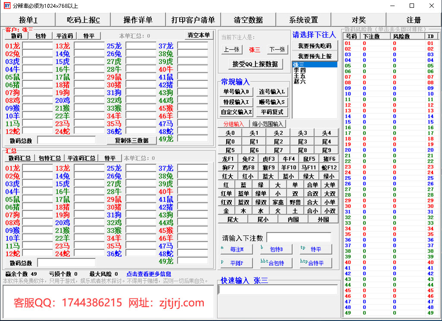Click the 尾大 button
The image size is (442, 321).
pyautogui.click(x=233, y=220)
